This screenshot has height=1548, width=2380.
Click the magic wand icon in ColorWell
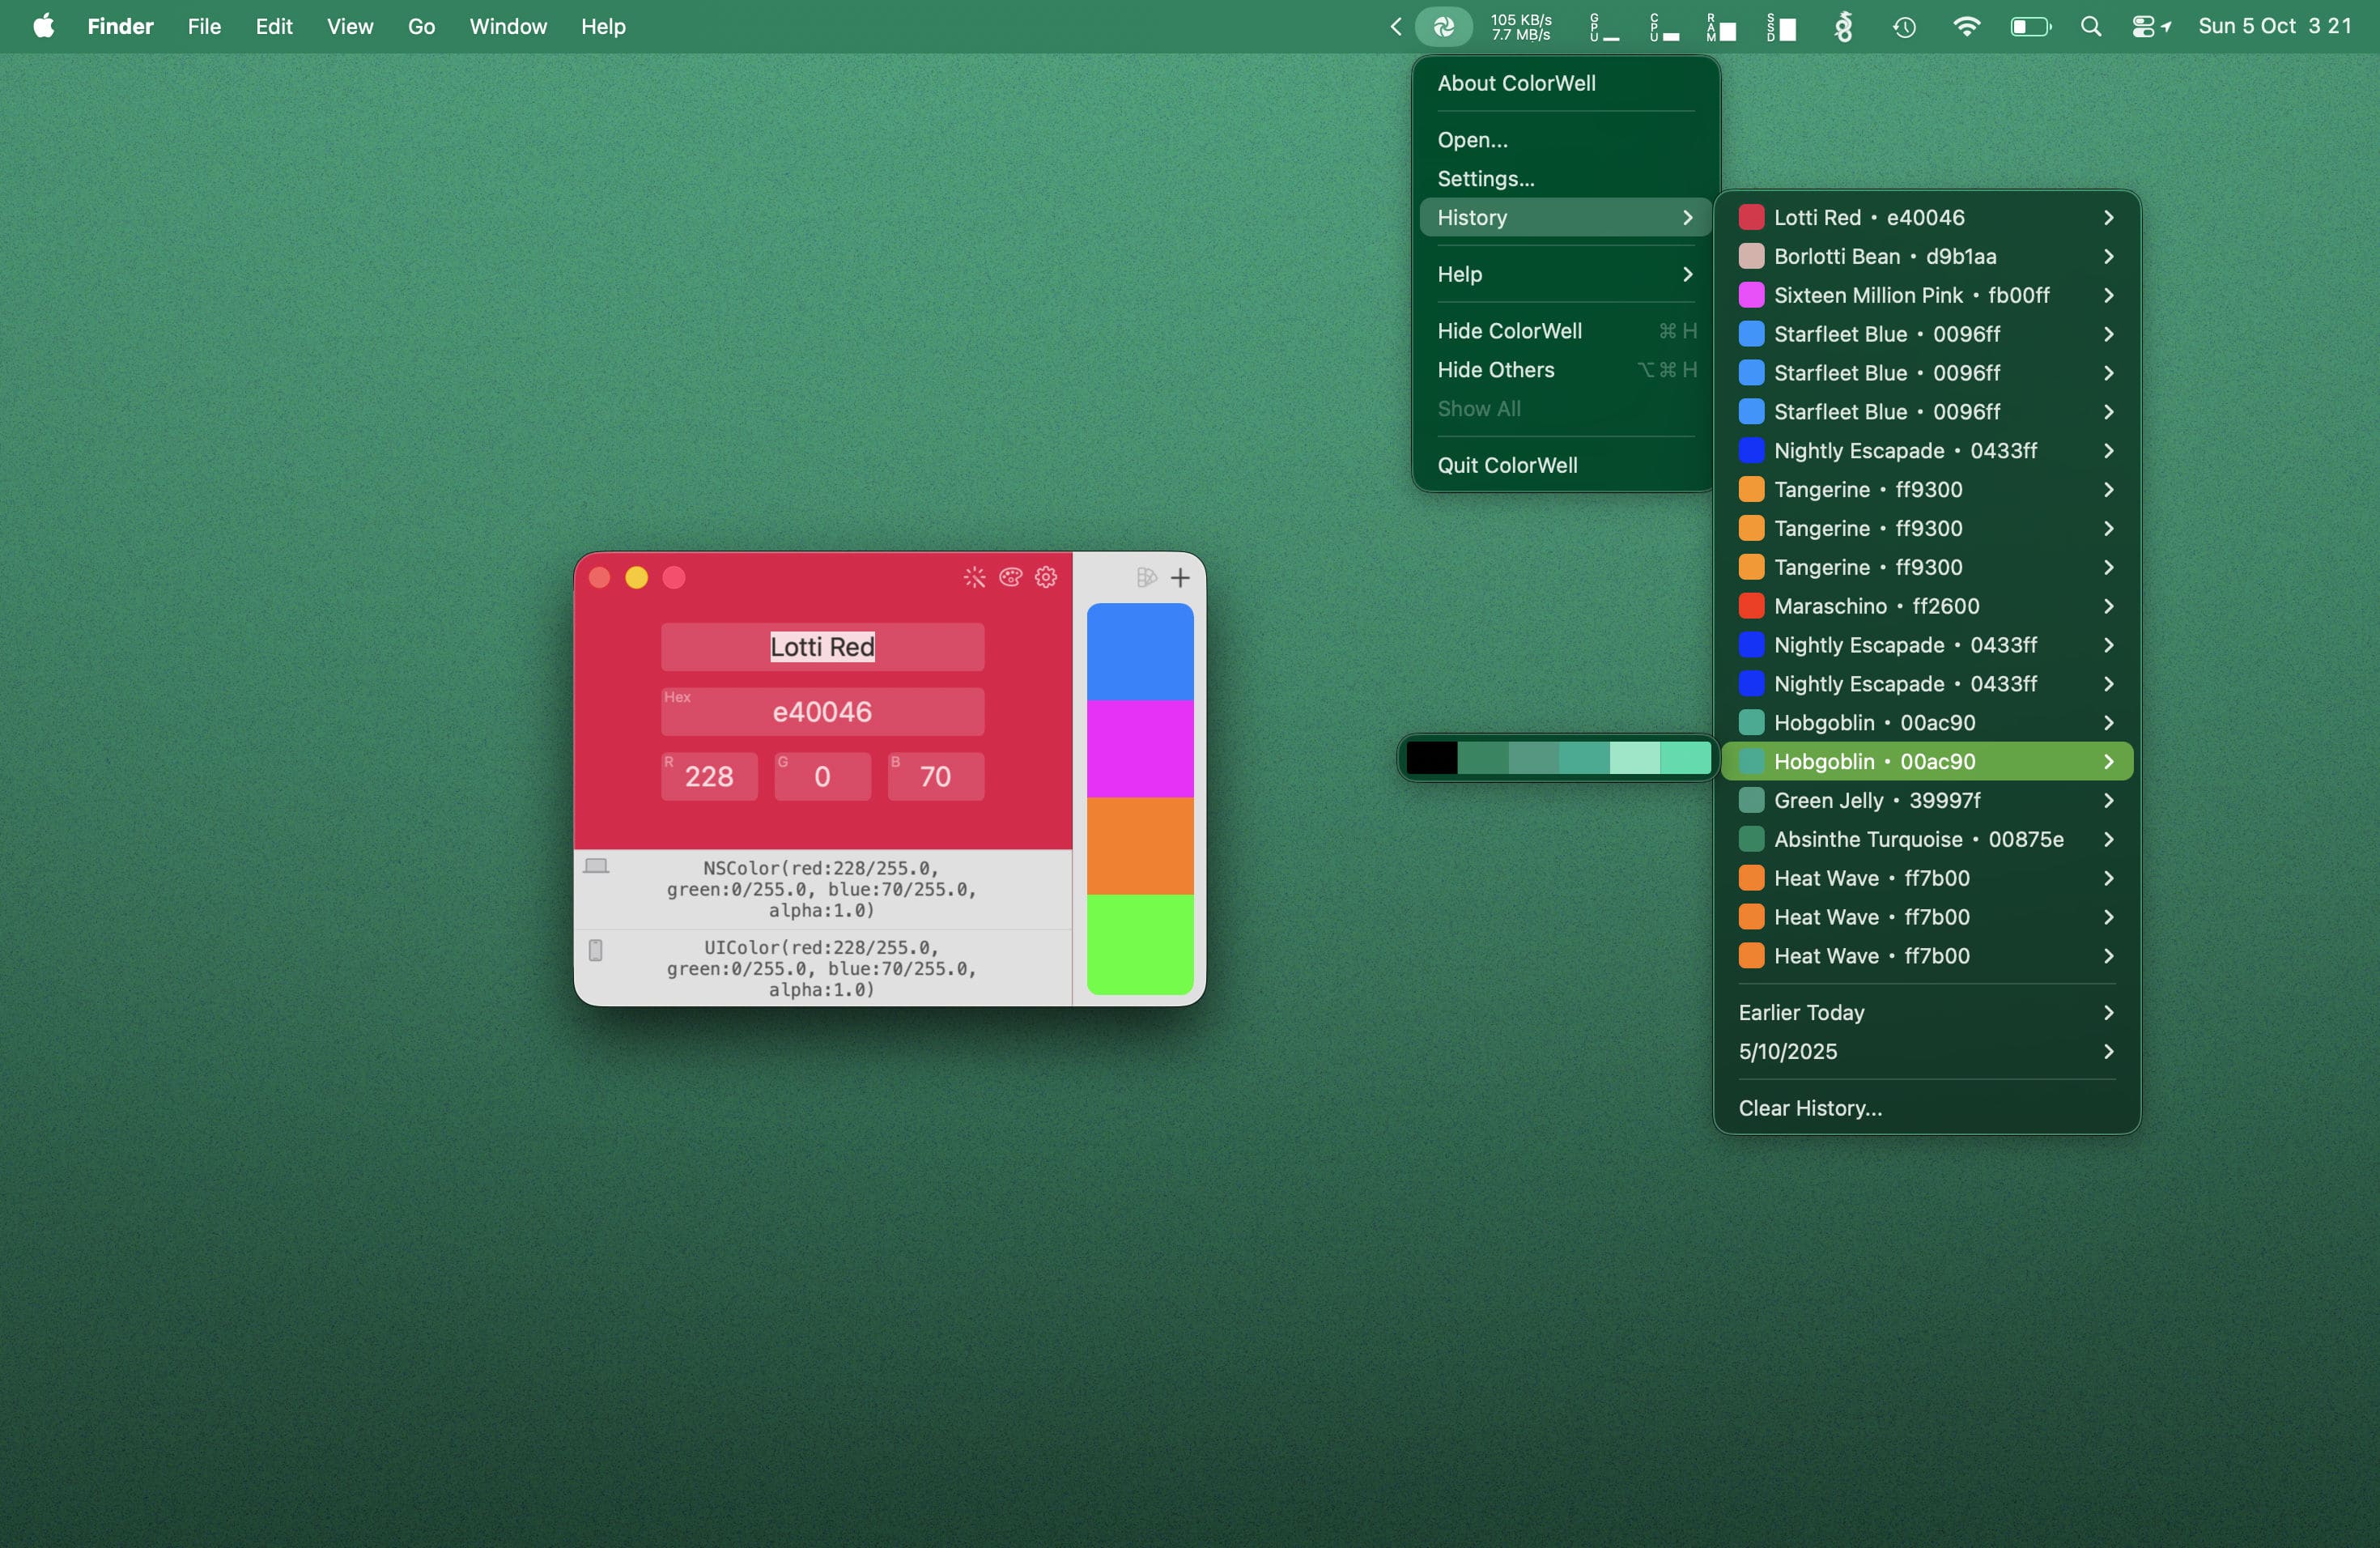(x=974, y=577)
